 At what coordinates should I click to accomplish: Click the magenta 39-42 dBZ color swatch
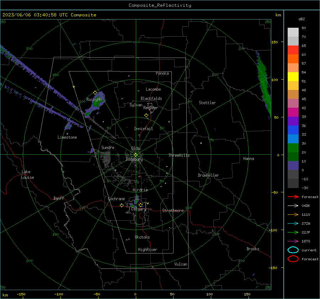pos(293,112)
